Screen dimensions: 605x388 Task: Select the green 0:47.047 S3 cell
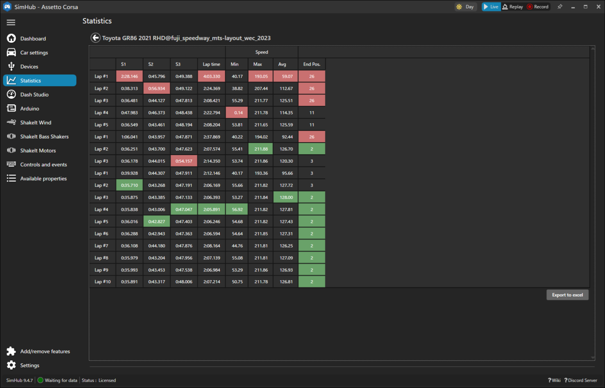(x=184, y=209)
